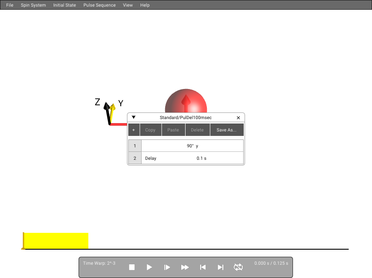Click the Time Warp 2^-3 label
This screenshot has width=372, height=278.
pyautogui.click(x=99, y=263)
